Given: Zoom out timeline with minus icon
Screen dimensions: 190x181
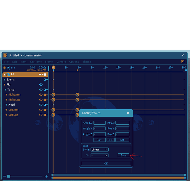Looking at the screenshot, I should point(5,176).
